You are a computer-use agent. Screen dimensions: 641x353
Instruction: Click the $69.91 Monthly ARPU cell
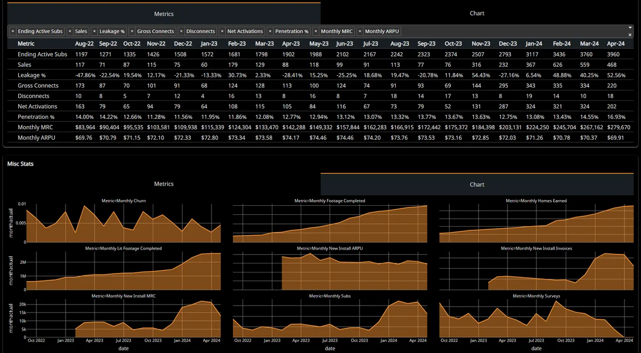pyautogui.click(x=615, y=138)
